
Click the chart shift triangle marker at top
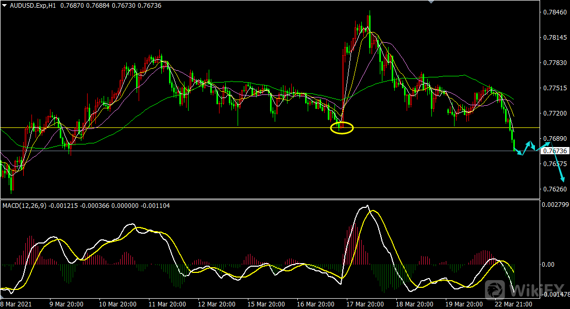[x=431, y=2]
